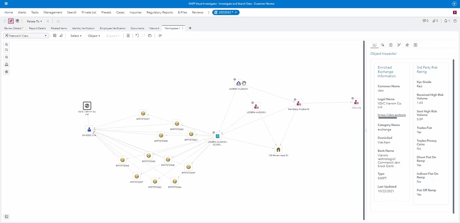Select the 09-90531274 person node

pos(89,130)
